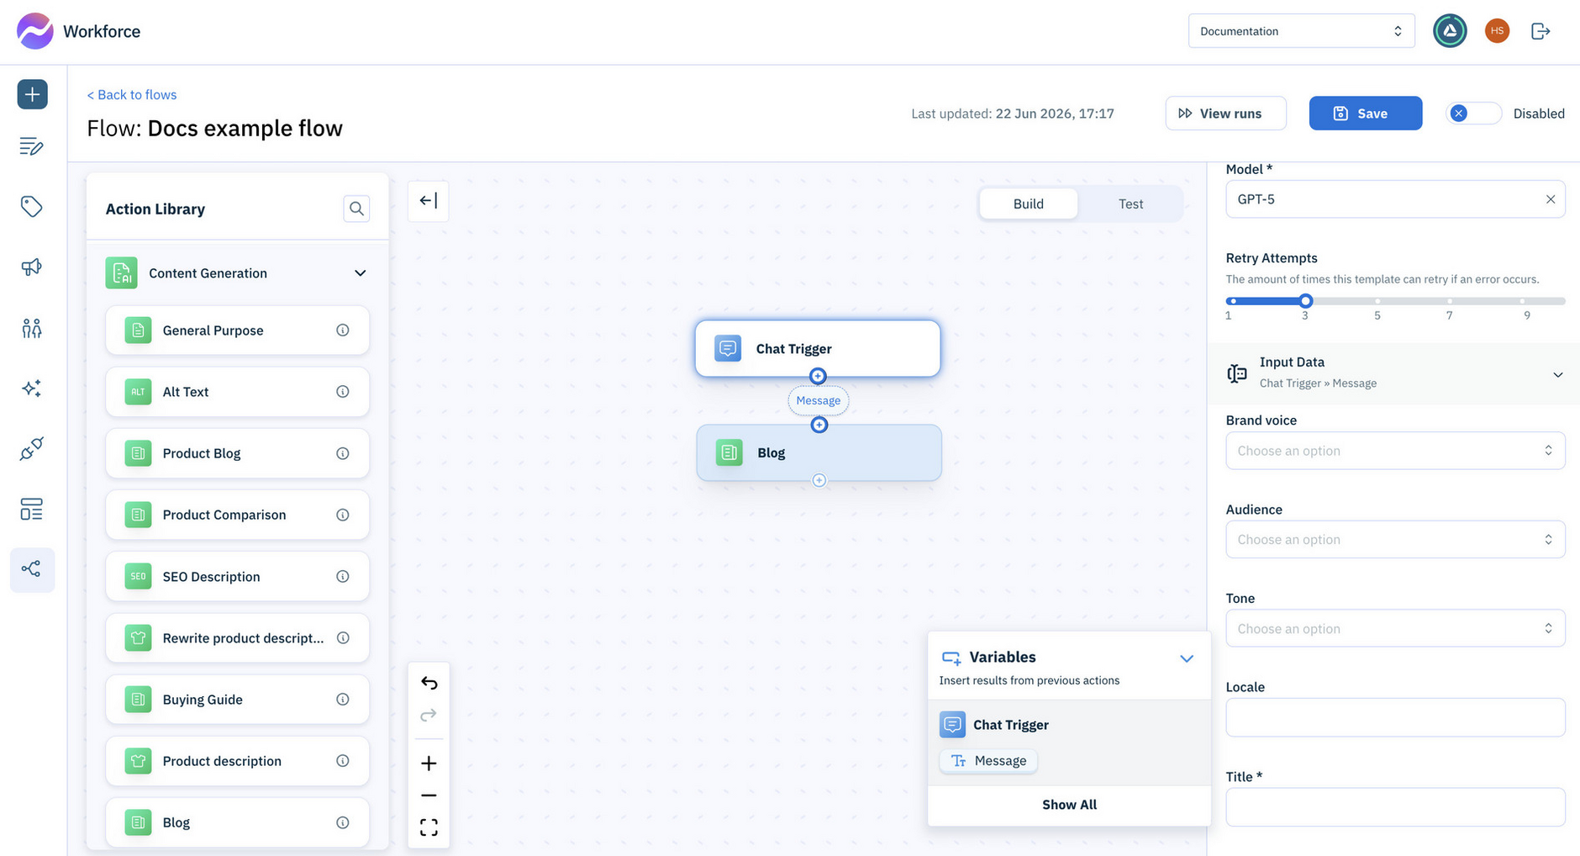Image resolution: width=1580 pixels, height=856 pixels.
Task: Click the info icon beside SEO Description
Action: pyautogui.click(x=343, y=577)
